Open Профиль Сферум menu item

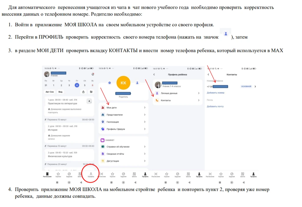pos(123,129)
